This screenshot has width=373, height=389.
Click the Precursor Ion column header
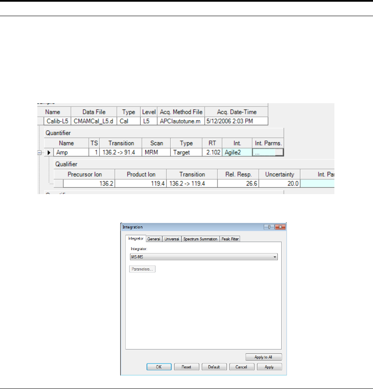pos(85,175)
